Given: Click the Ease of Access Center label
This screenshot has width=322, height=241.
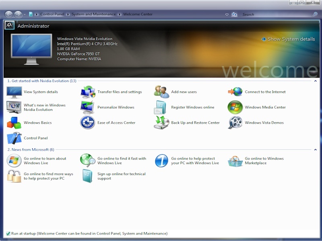Looking at the screenshot, I should click(x=116, y=123).
